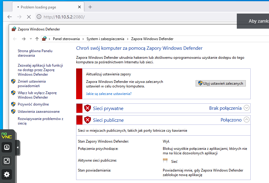
Task: Click Użyj ustawień zalecanych button
Action: (221, 83)
